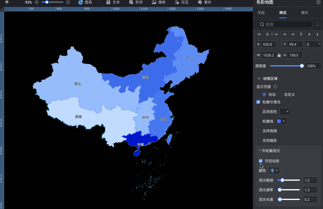Screen dimensions: 323x209
Task: Edit the rotation angle field
Action: point(313,45)
